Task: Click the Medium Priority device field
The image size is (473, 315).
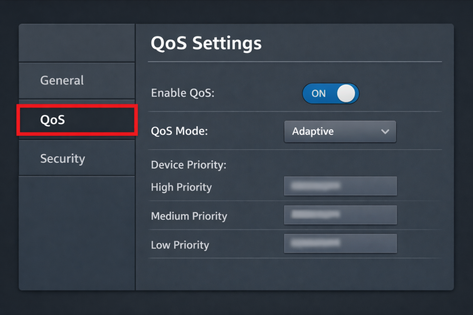Action: pyautogui.click(x=340, y=215)
